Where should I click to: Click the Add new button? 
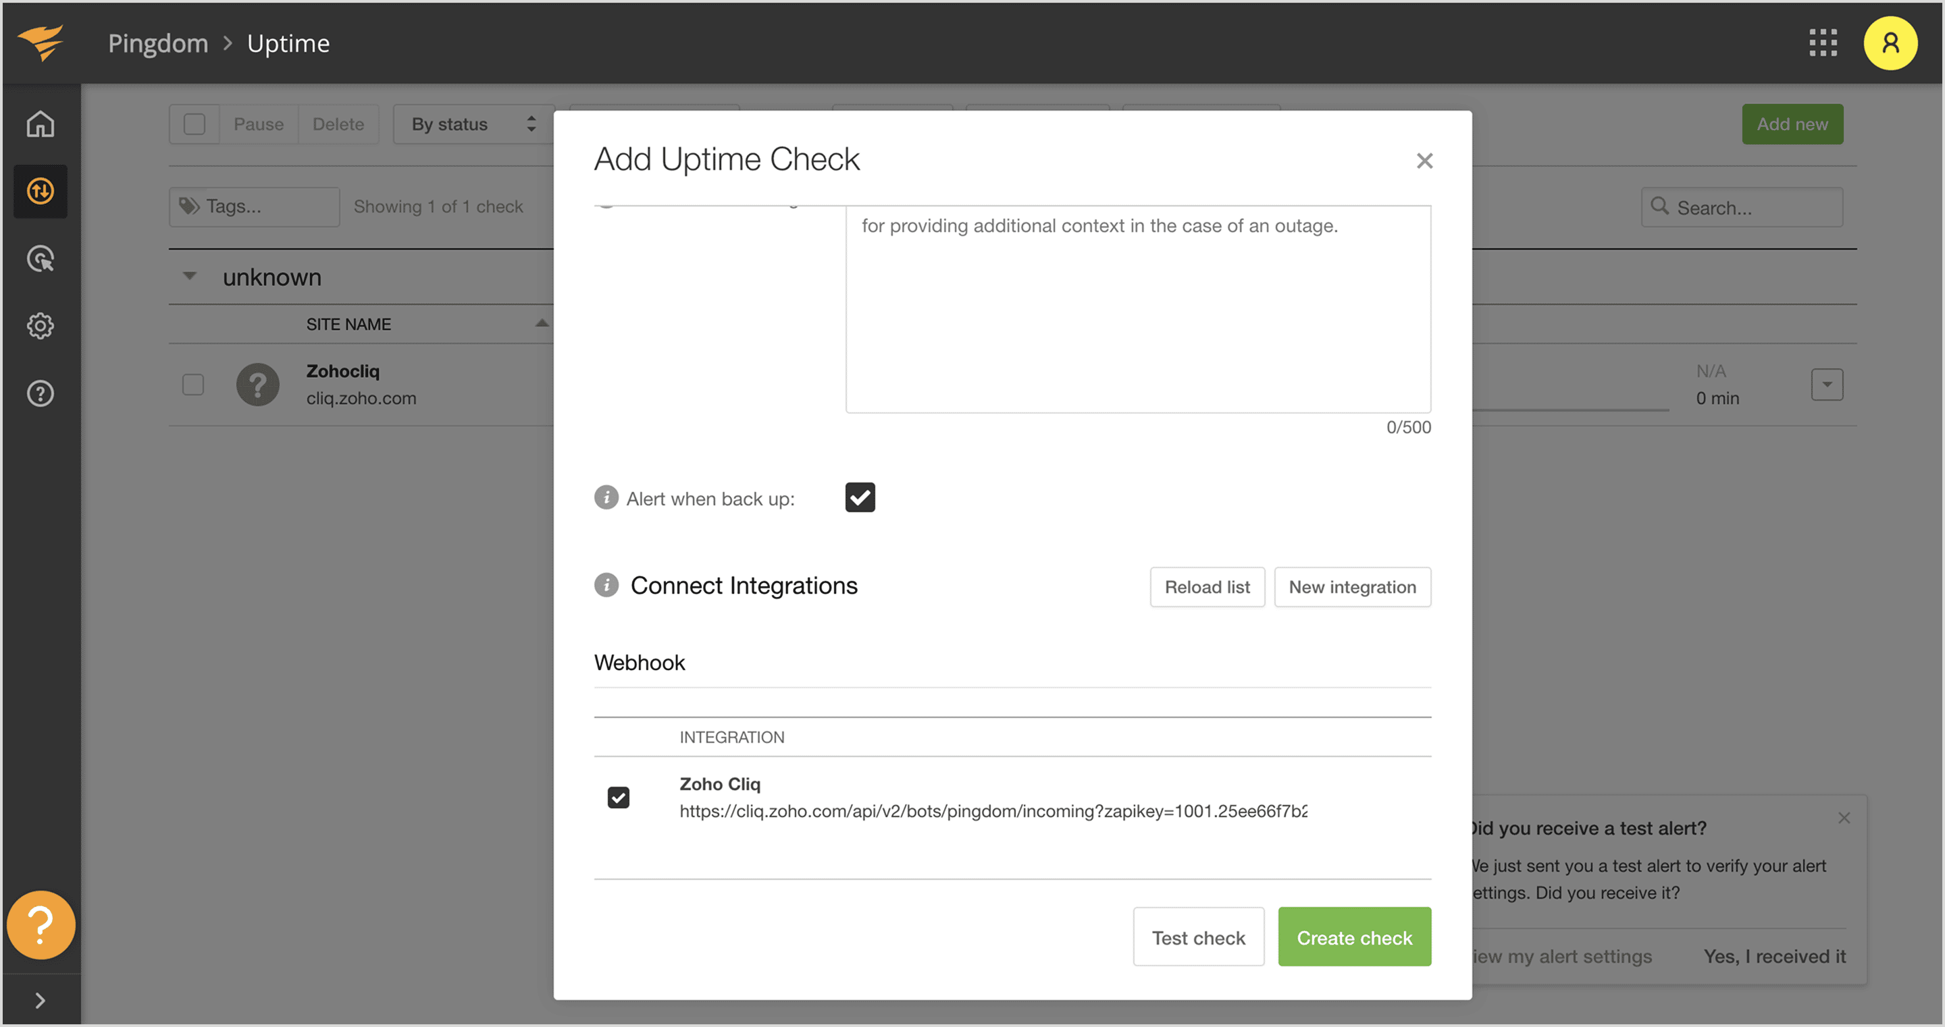point(1792,125)
